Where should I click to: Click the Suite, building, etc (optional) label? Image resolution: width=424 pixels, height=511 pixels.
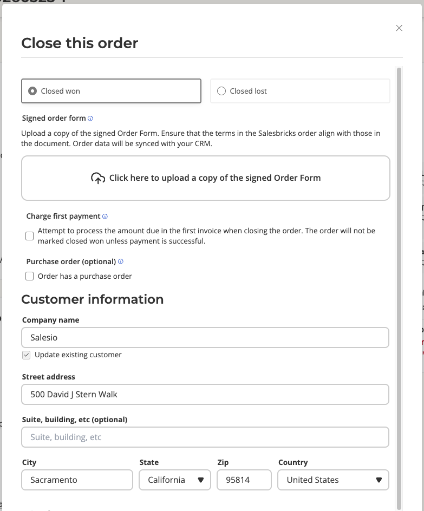(x=75, y=420)
